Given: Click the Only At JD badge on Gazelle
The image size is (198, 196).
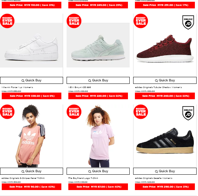Looking at the screenshot, I should [188, 113].
